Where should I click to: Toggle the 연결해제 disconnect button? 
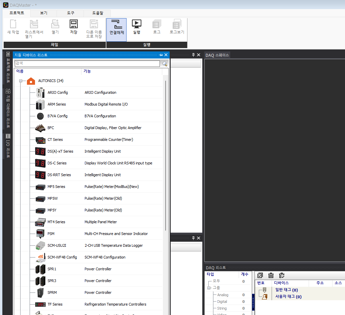tap(116, 30)
